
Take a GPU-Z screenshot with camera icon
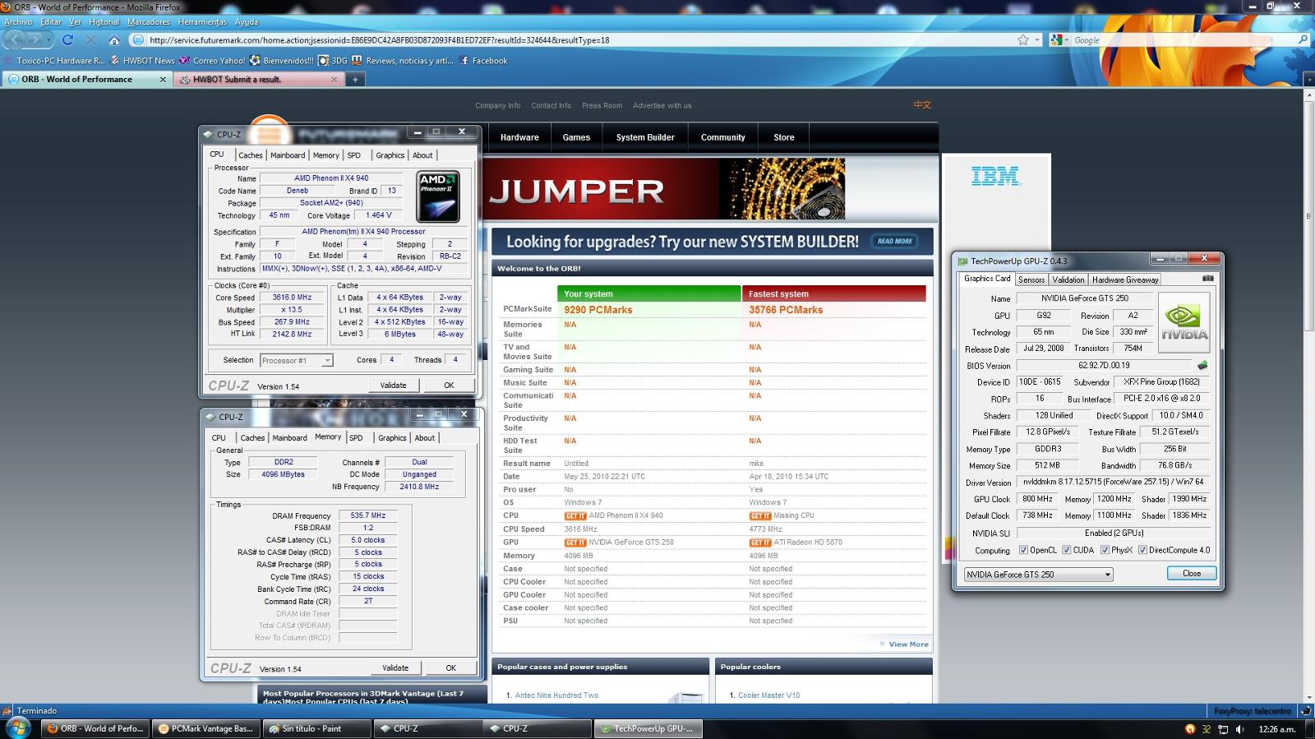[1207, 279]
